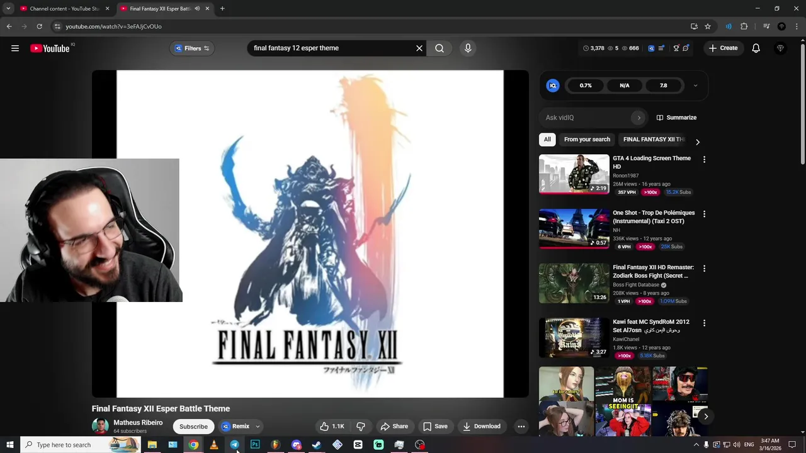806x453 pixels.
Task: Open the vidIQ Filters dropdown
Action: click(192, 48)
